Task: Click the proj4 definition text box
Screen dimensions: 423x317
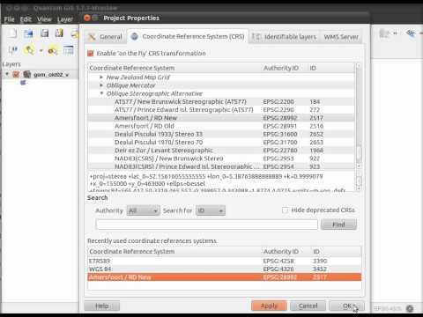Action: 222,181
